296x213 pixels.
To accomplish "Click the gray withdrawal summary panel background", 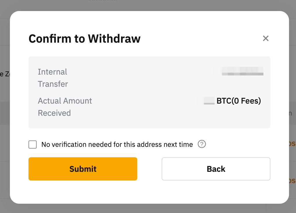I will 151,119.
